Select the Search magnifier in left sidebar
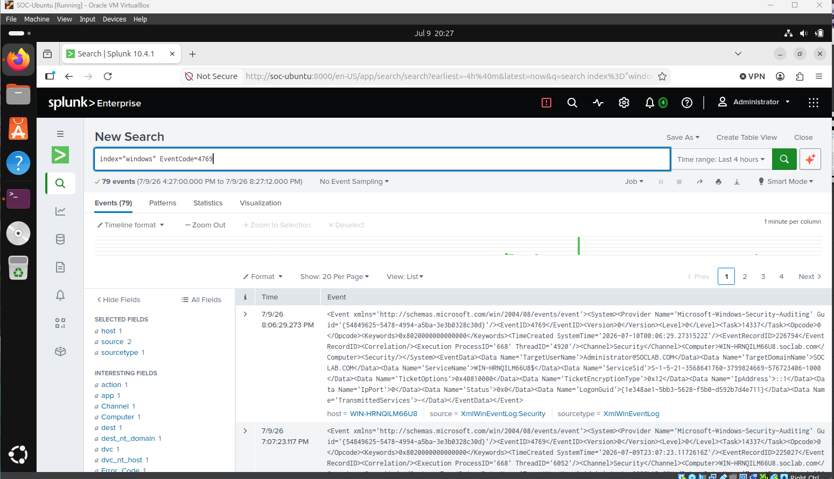 click(60, 183)
